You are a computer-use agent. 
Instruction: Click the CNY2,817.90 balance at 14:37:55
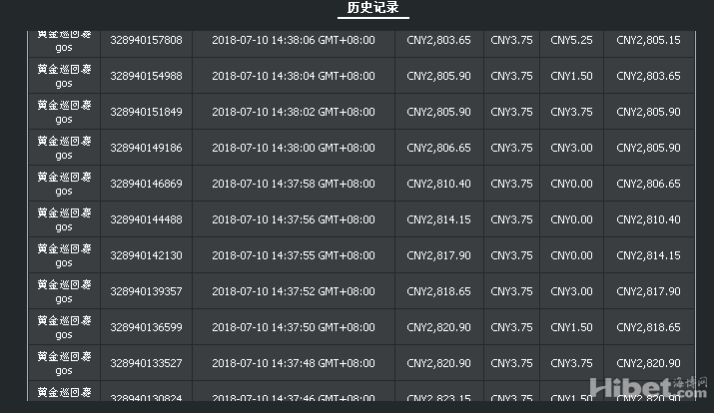(x=438, y=255)
